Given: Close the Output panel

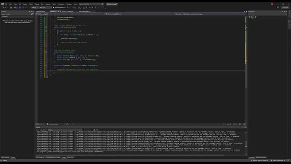Looking at the screenshot, I should point(246,127).
